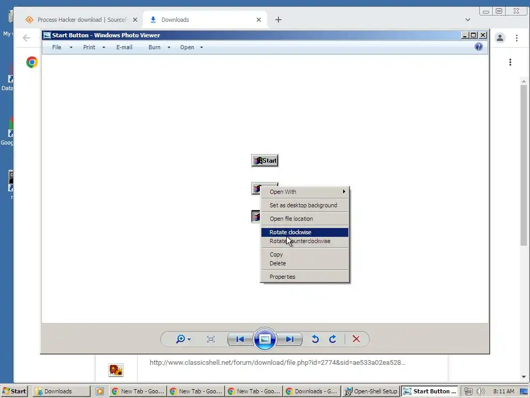Click the Chrome logo on Downloads page
Image resolution: width=530 pixels, height=398 pixels.
click(x=32, y=62)
